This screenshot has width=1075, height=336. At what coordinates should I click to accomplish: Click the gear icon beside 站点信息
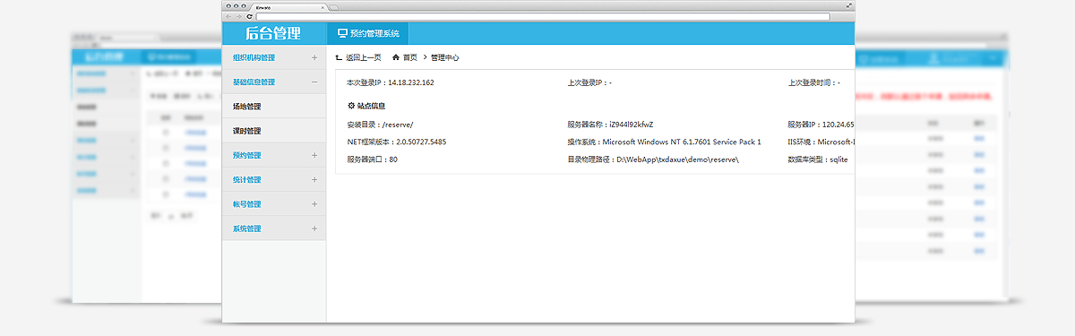351,105
